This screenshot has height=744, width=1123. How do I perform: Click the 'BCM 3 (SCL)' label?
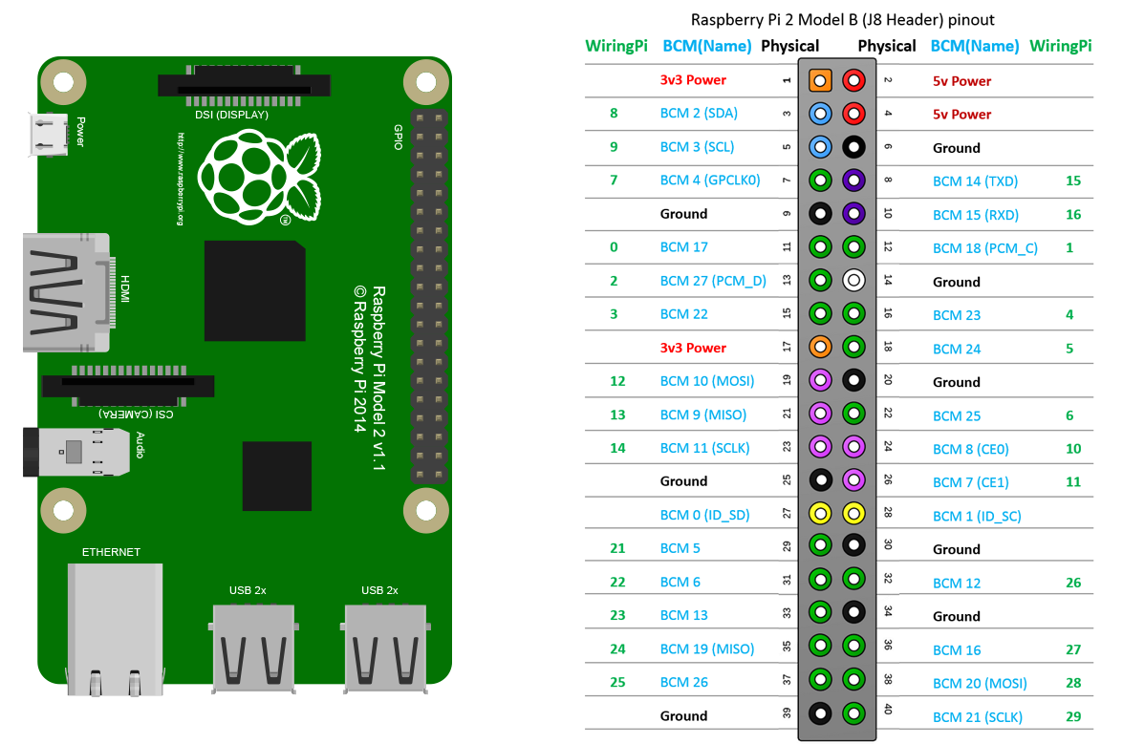pos(697,147)
